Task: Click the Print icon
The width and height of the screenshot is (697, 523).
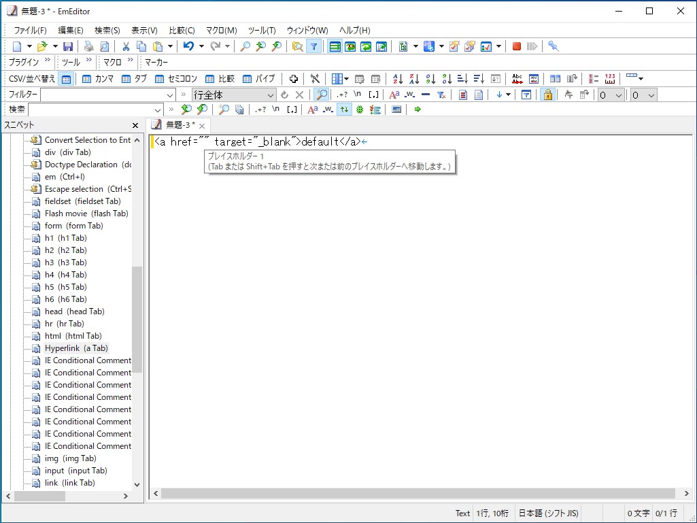Action: [89, 46]
